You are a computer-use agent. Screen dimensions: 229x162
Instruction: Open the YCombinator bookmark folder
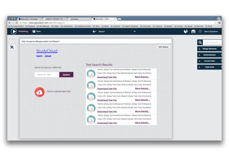coord(67,26)
